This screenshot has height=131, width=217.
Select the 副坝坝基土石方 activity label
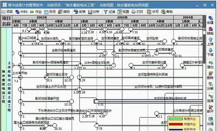pyautogui.click(x=57, y=74)
